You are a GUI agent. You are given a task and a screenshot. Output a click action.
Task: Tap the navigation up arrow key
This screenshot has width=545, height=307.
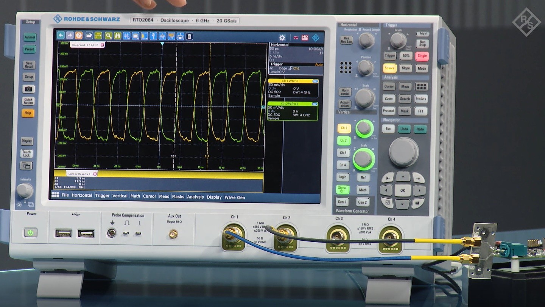point(403,177)
